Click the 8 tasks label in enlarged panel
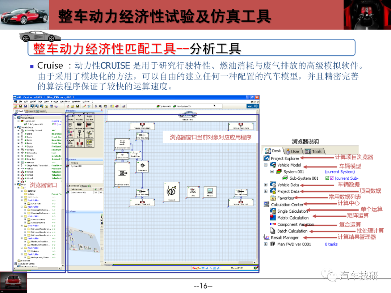Screen dimensions: 391x293 [x=331, y=244]
